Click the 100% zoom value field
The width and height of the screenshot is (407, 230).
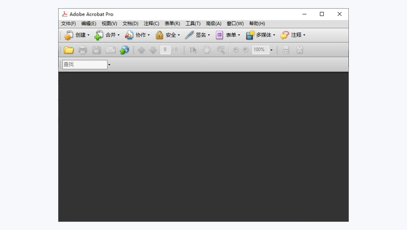point(260,49)
